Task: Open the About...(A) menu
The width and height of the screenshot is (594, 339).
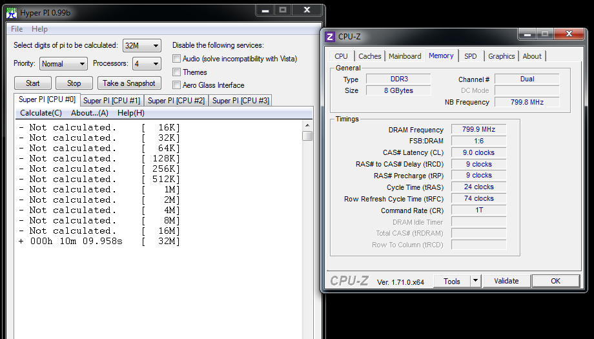Action: [x=90, y=113]
